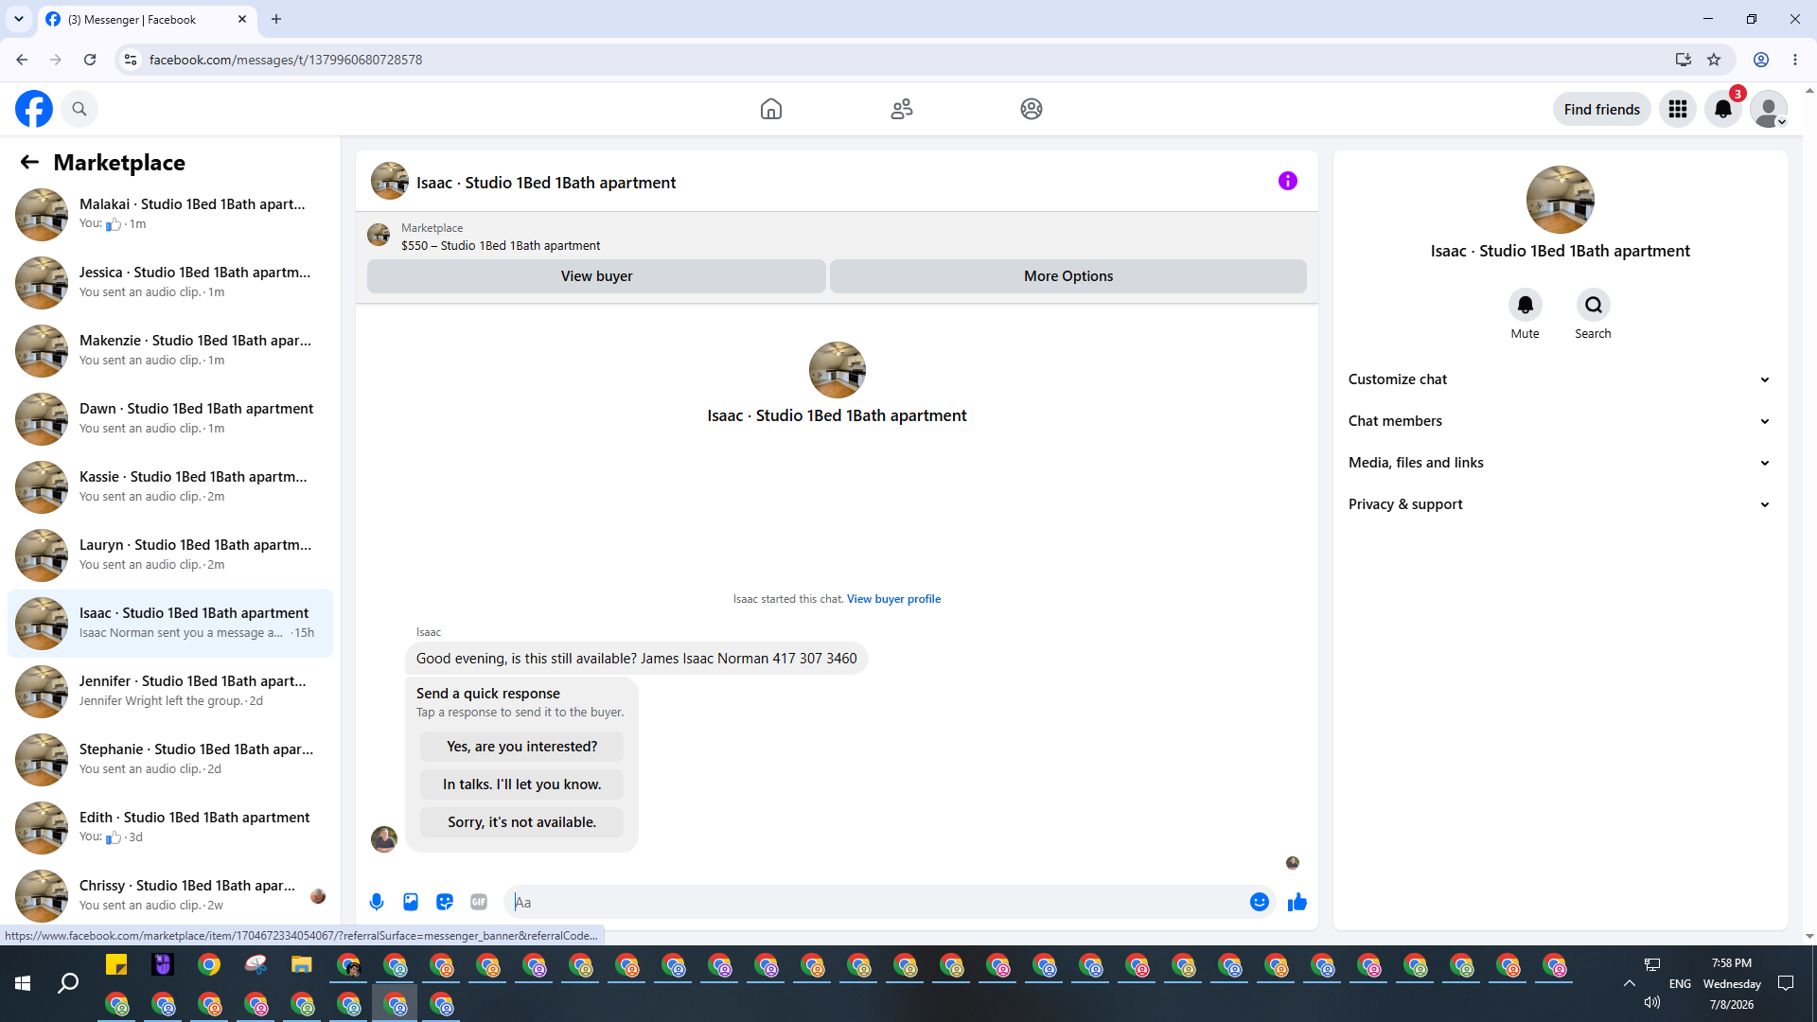Click the Facebook logo
Screen dimensions: 1817x1022
coord(34,109)
